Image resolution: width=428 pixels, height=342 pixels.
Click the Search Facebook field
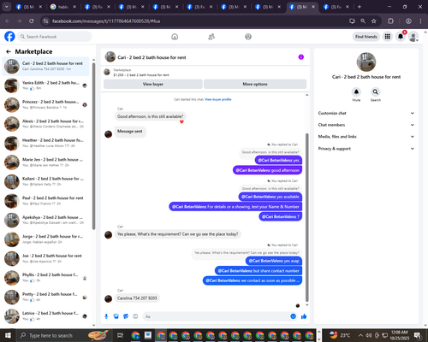point(55,37)
